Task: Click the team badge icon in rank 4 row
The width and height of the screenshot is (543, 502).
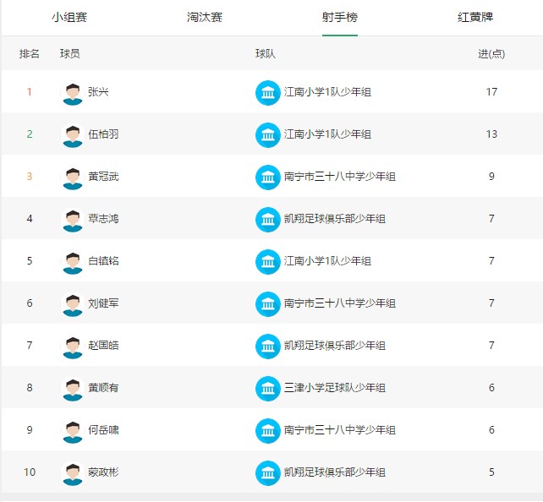Action: [x=267, y=220]
